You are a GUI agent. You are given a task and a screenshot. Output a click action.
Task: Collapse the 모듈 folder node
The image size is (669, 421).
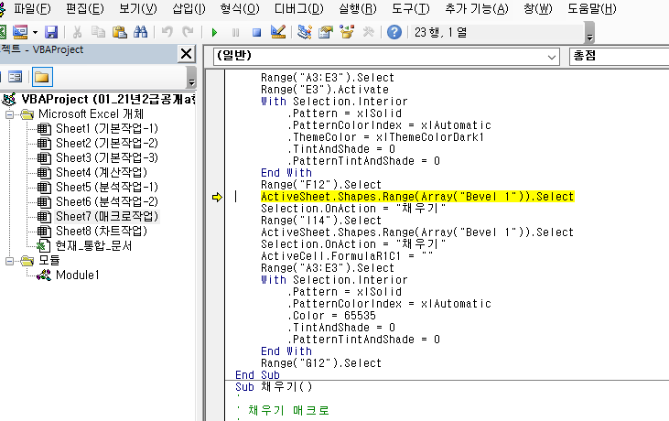coord(9,261)
